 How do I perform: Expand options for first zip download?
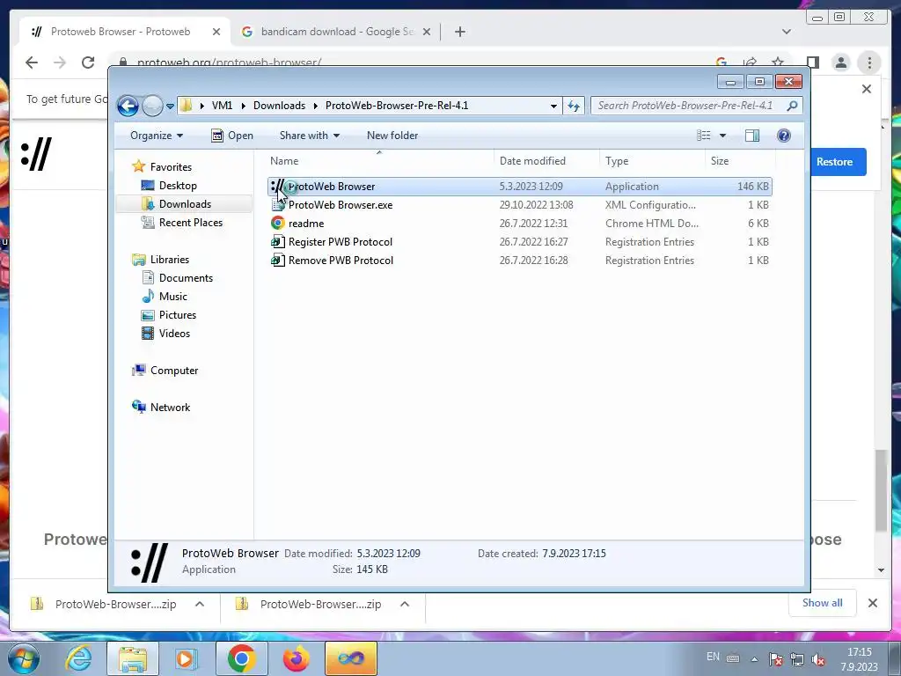tap(200, 604)
